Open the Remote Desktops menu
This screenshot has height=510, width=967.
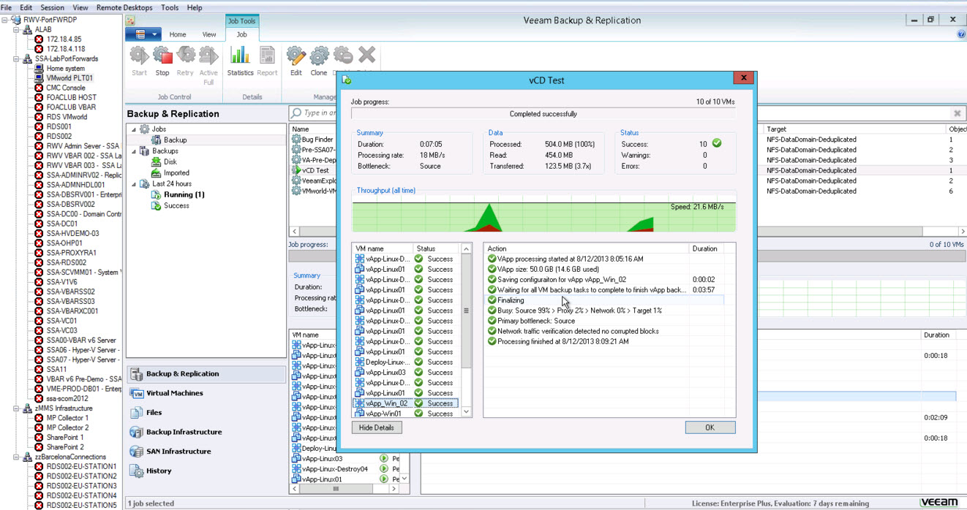tap(124, 7)
